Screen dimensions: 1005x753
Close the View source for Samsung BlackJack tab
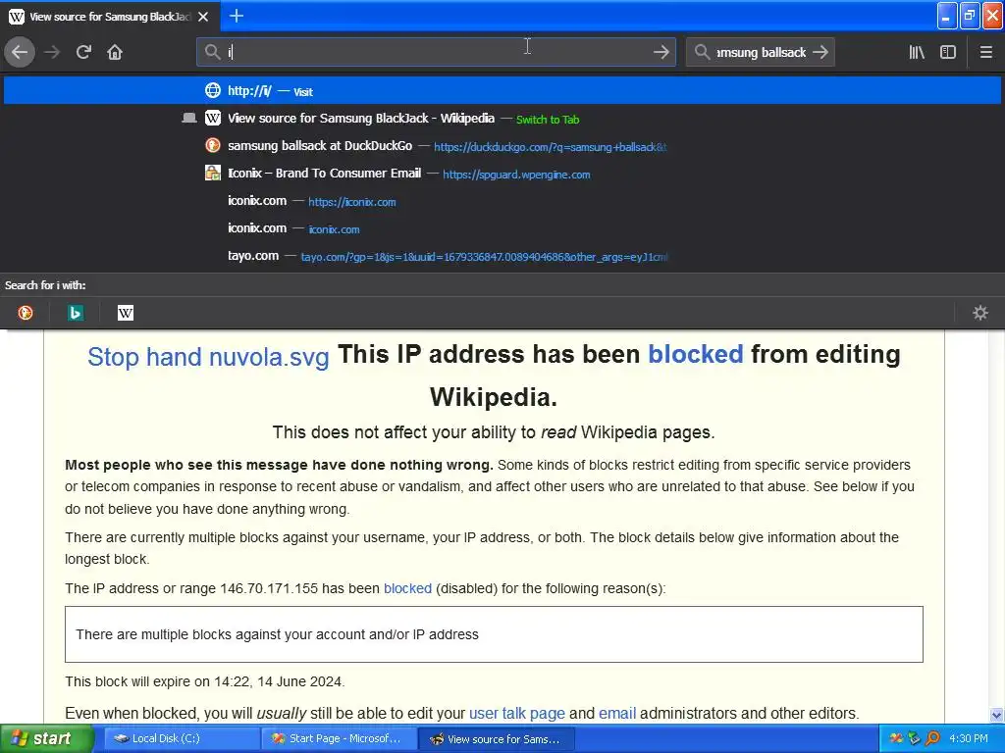[x=203, y=17]
